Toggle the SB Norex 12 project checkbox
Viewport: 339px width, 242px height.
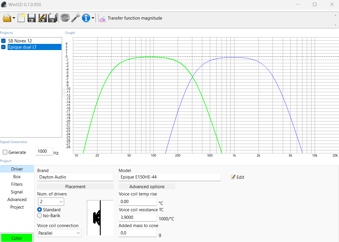point(4,41)
